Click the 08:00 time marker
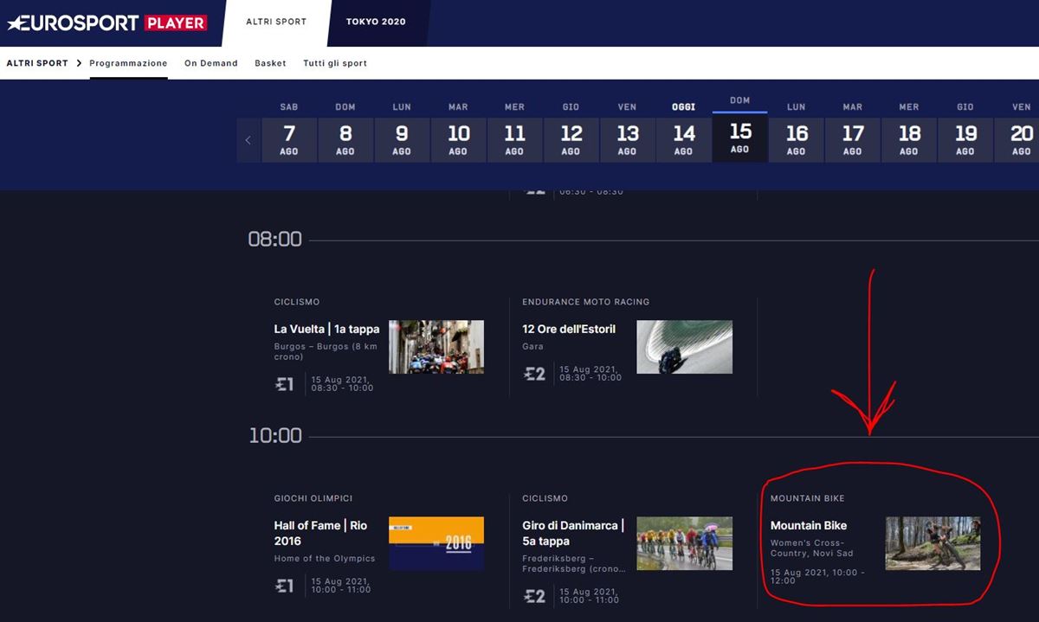 274,239
